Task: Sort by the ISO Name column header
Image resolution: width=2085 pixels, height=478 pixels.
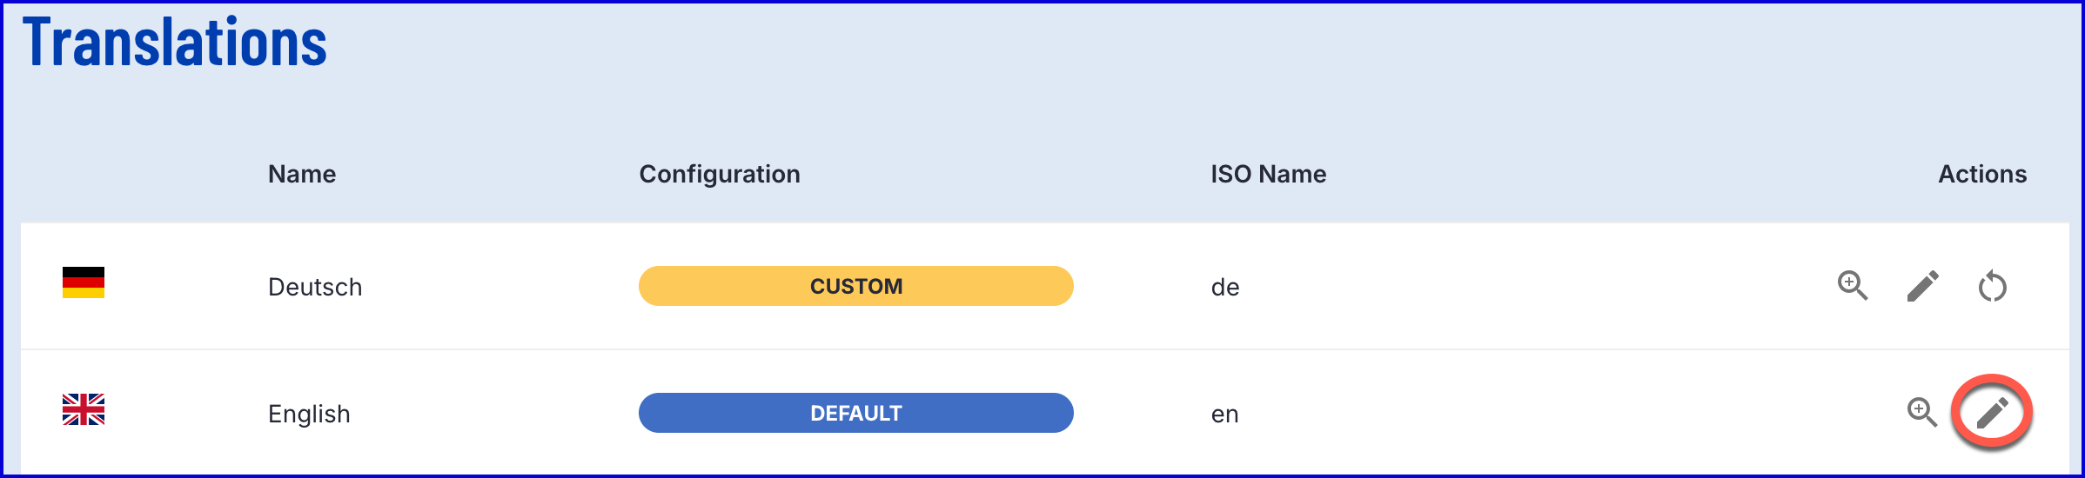Action: pyautogui.click(x=1269, y=174)
